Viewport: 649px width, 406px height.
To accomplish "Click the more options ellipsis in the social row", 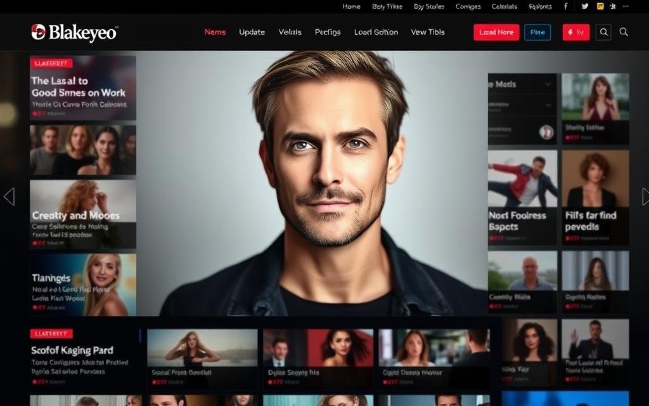I will 626,6.
